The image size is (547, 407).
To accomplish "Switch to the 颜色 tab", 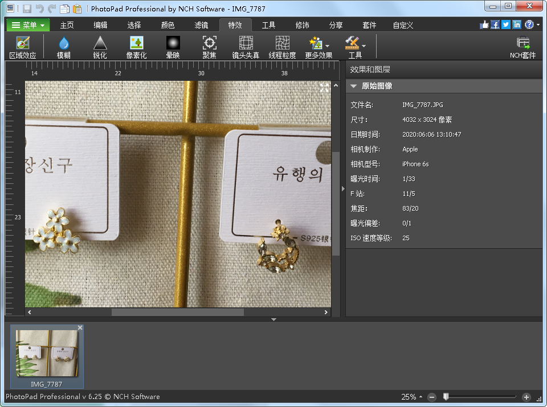I will [x=168, y=25].
